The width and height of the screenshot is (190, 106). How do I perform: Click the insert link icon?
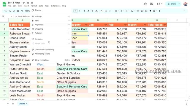coord(138,11)
